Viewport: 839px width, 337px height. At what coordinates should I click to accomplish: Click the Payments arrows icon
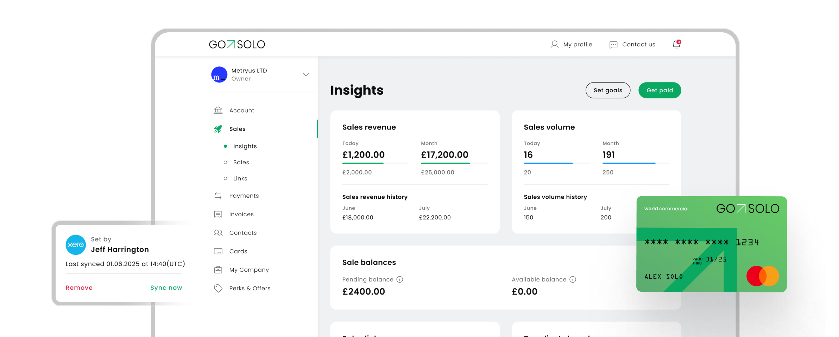218,196
